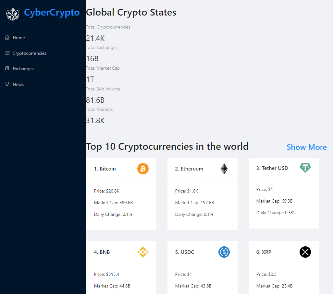Click the Total Market Cap value 1T
The height and width of the screenshot is (294, 333).
(x=90, y=79)
